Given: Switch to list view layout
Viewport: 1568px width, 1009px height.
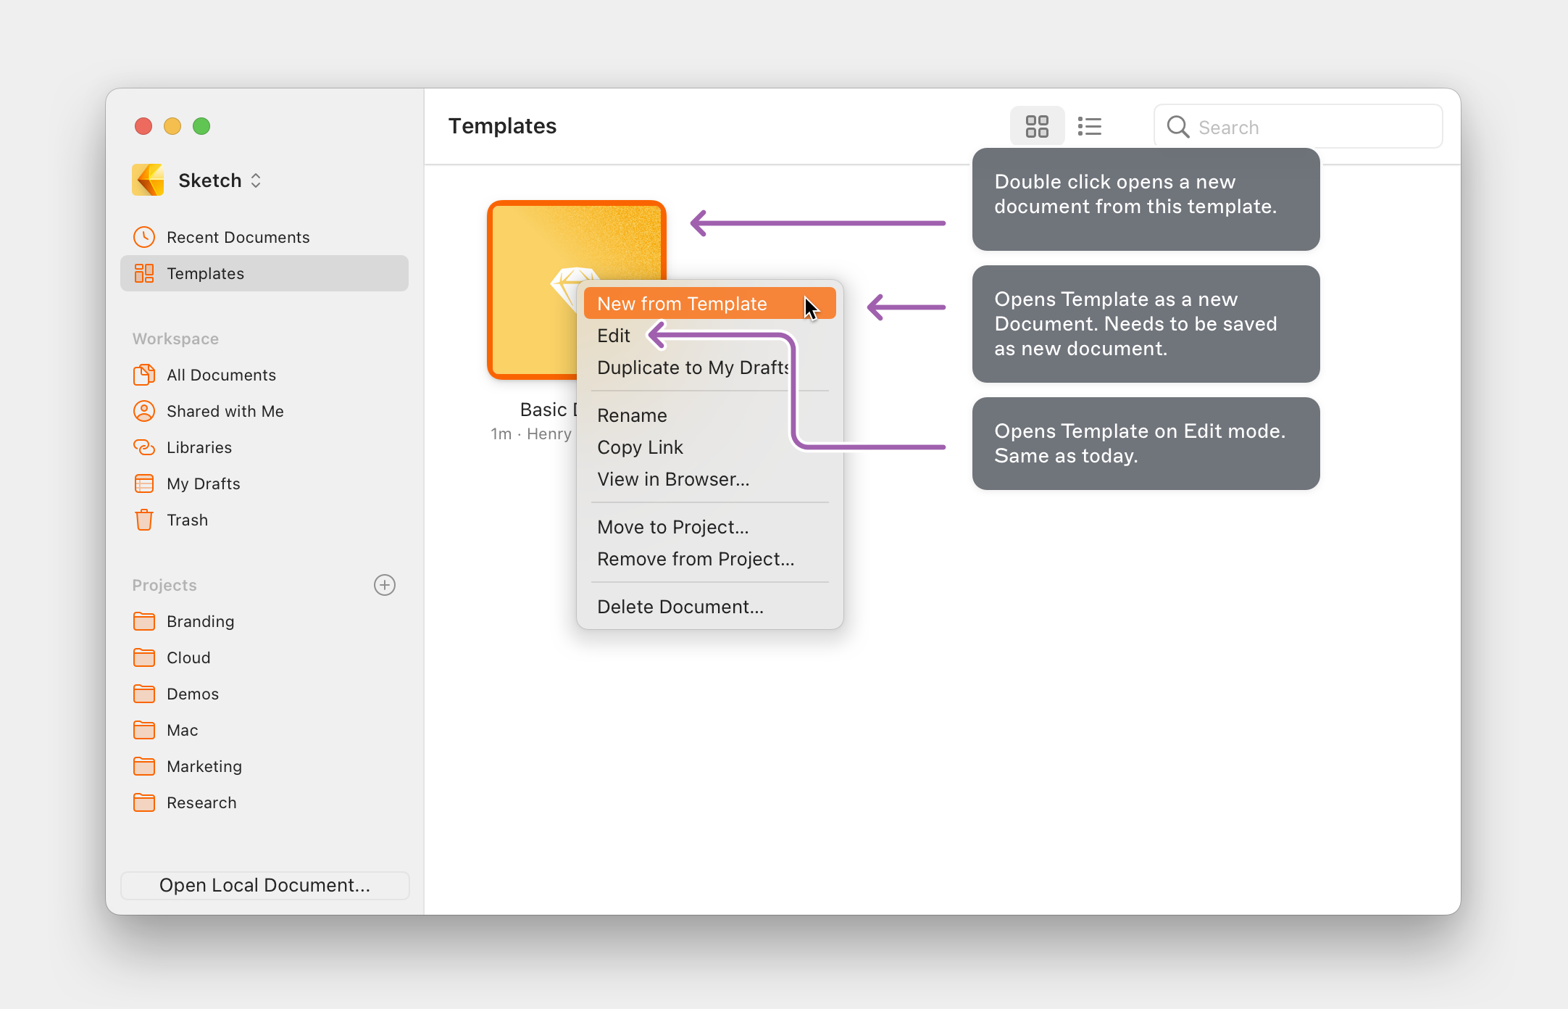Looking at the screenshot, I should tap(1089, 127).
